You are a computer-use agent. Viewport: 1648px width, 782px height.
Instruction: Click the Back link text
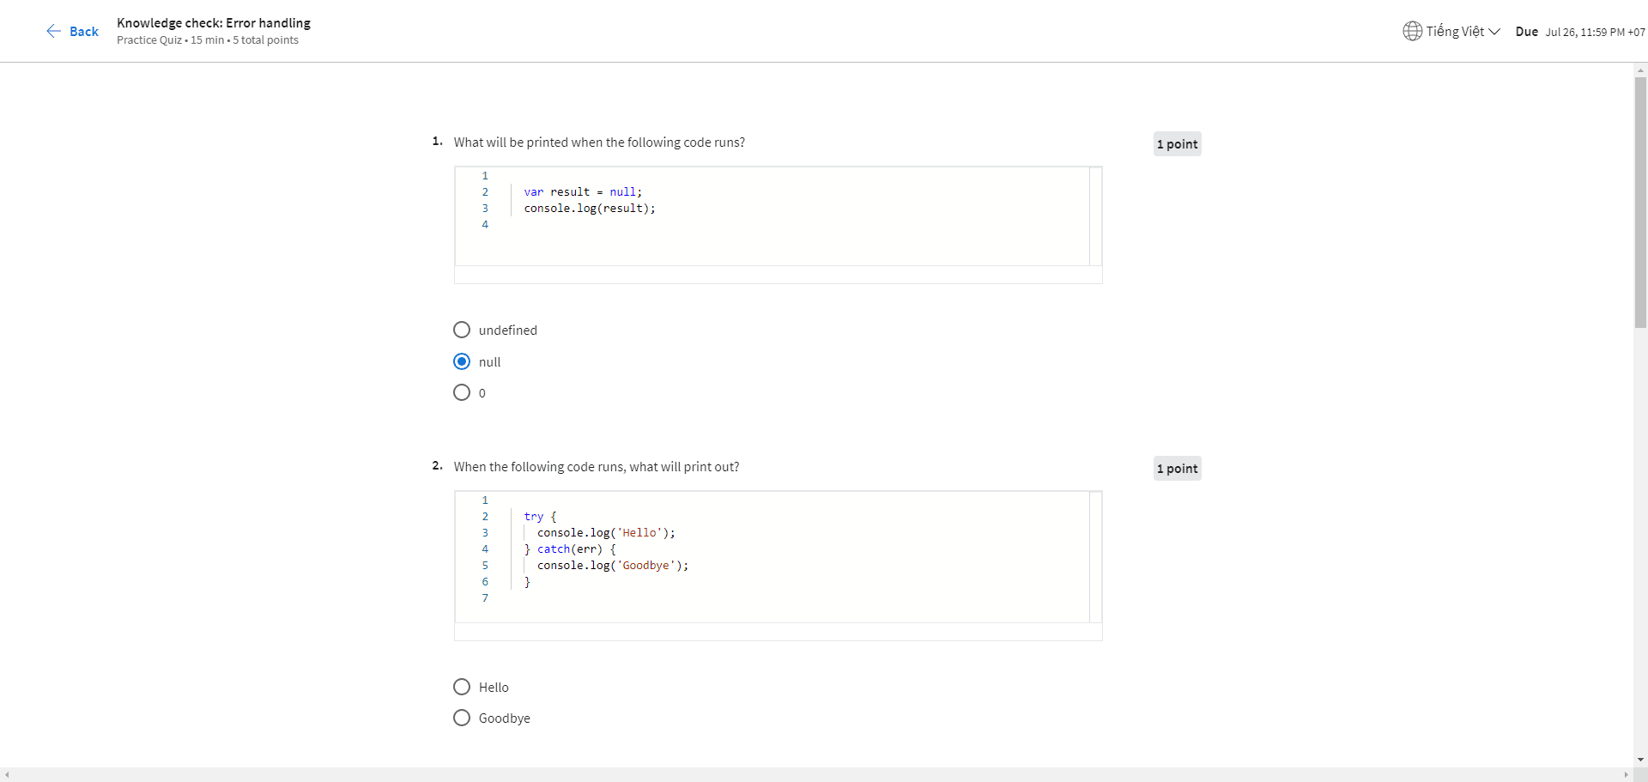click(84, 31)
